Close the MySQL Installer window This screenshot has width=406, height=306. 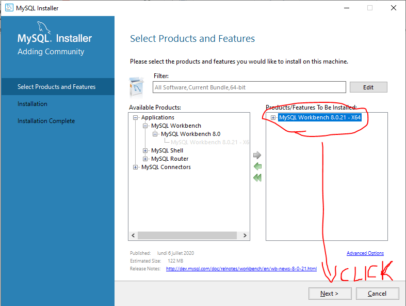click(393, 8)
